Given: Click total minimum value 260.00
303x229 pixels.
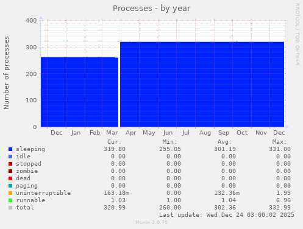Looking at the screenshot, I should 170,208.
